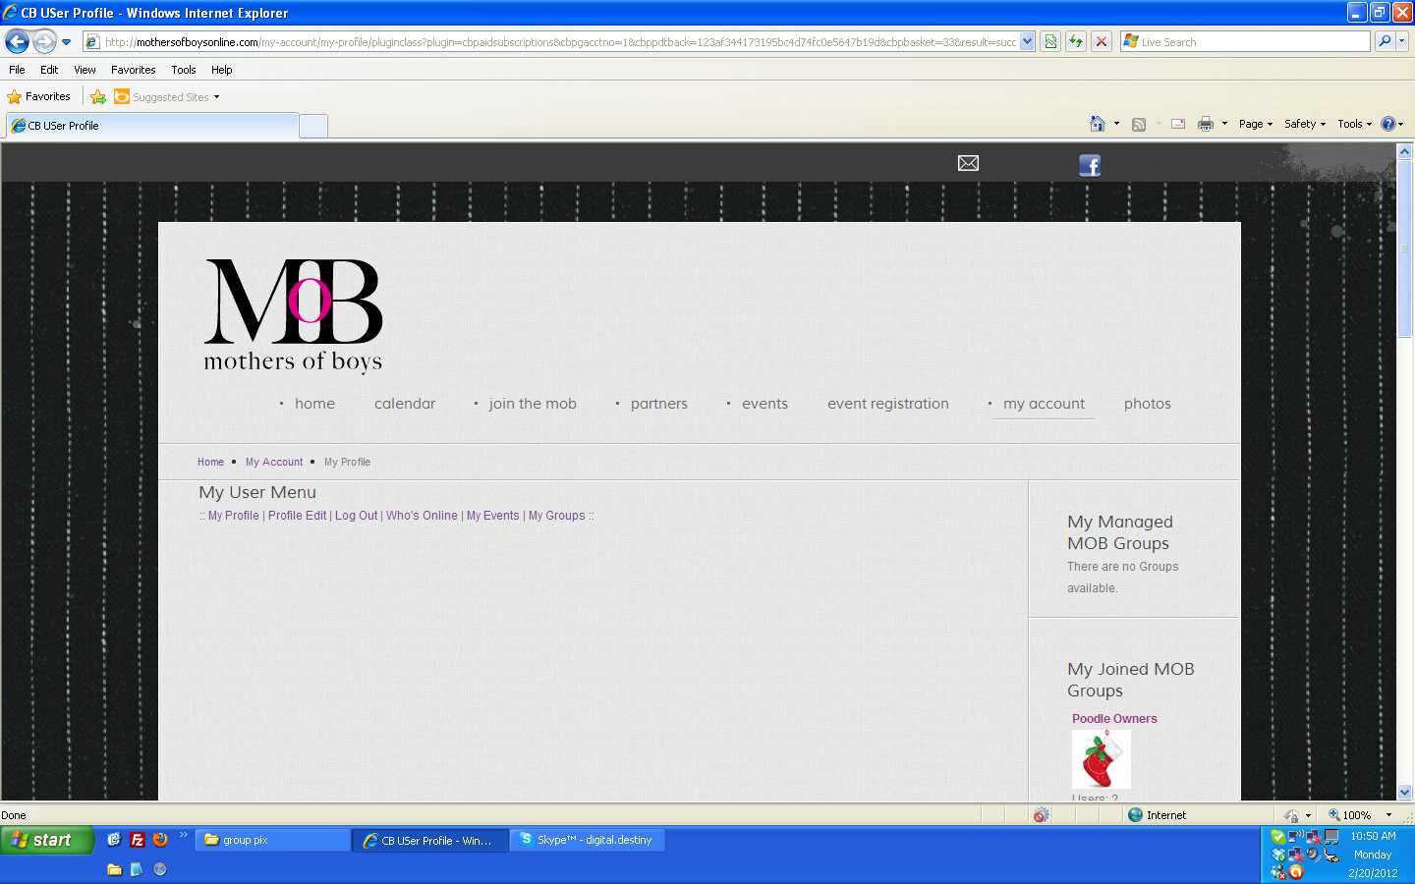
Task: Click join the mob navigation link
Action: pos(533,404)
